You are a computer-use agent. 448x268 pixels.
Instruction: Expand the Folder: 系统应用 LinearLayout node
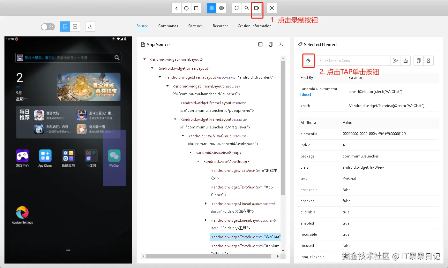pos(206,203)
